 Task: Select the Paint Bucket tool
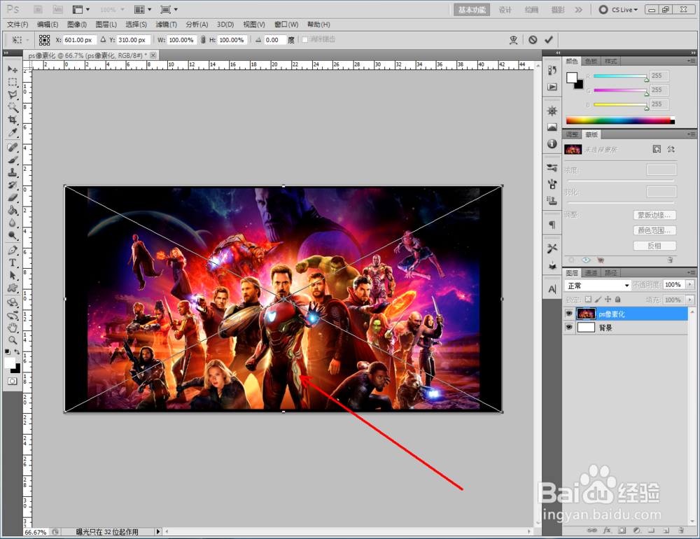[x=13, y=210]
